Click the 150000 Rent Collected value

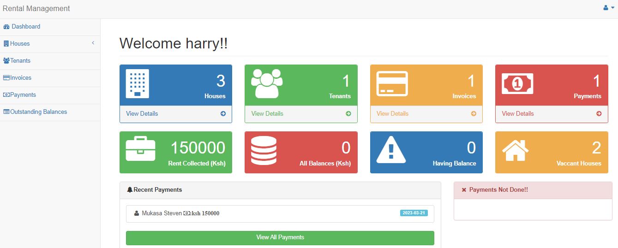(198, 148)
